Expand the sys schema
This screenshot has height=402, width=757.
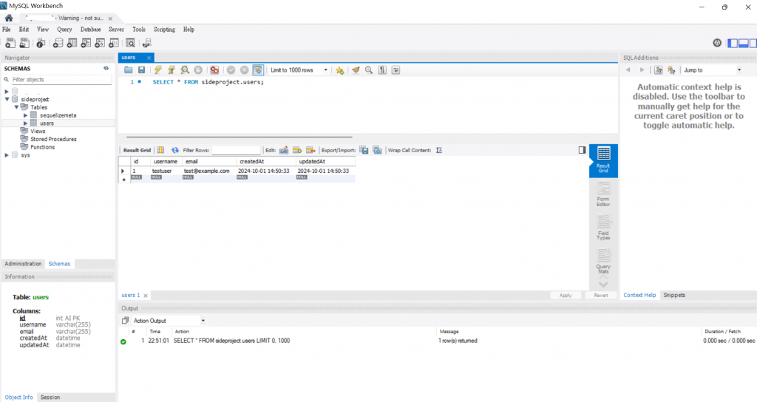coord(7,155)
